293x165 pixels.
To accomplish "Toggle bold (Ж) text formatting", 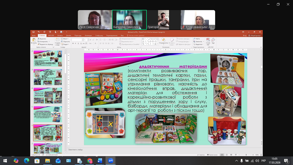I will point(73,44).
